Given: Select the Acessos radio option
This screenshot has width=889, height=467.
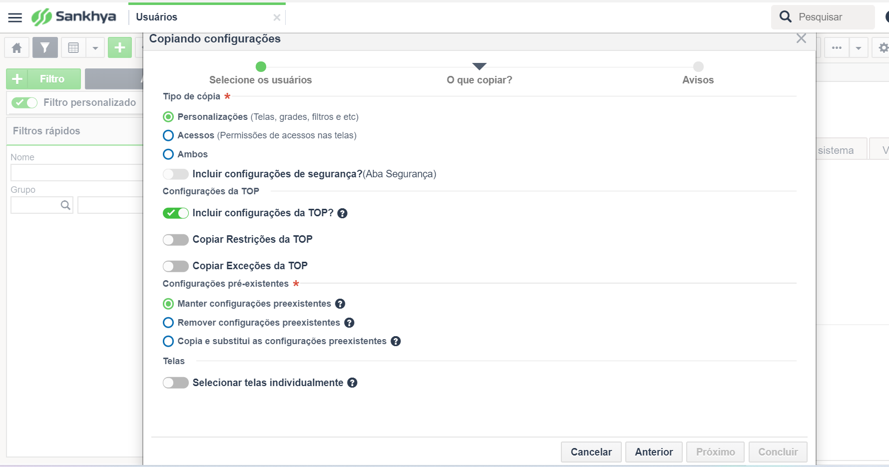Looking at the screenshot, I should pyautogui.click(x=168, y=135).
